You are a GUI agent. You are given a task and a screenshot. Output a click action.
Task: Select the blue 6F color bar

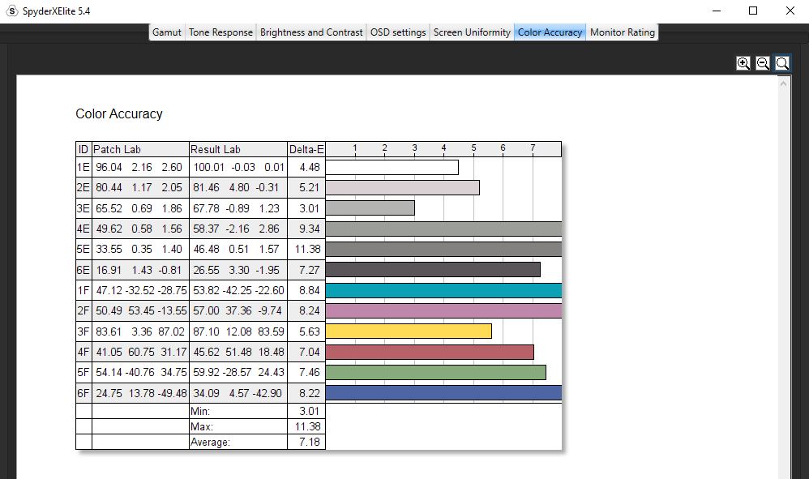coord(443,392)
